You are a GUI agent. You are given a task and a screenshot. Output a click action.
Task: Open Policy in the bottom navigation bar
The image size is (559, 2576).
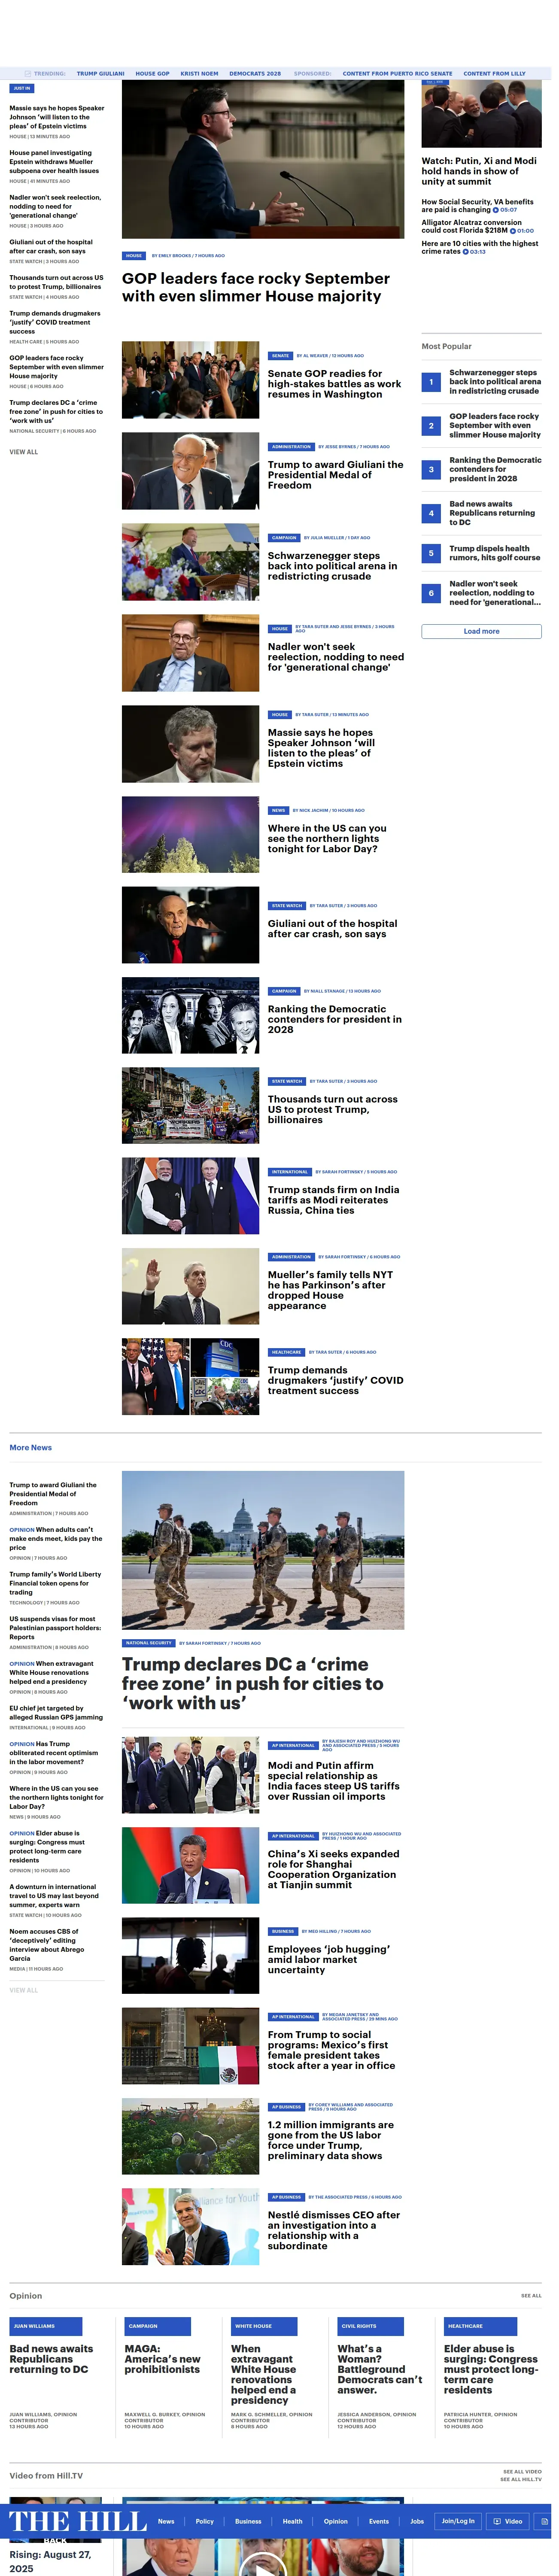pyautogui.click(x=204, y=2521)
